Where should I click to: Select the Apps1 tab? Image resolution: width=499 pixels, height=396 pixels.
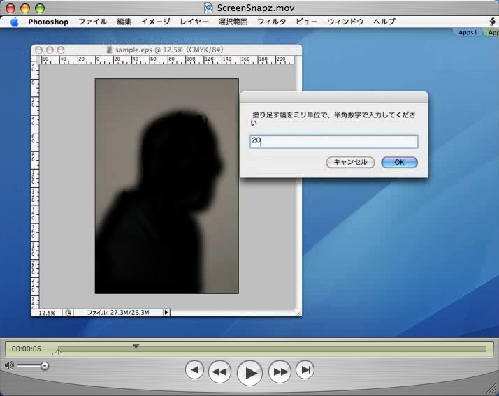pos(468,32)
